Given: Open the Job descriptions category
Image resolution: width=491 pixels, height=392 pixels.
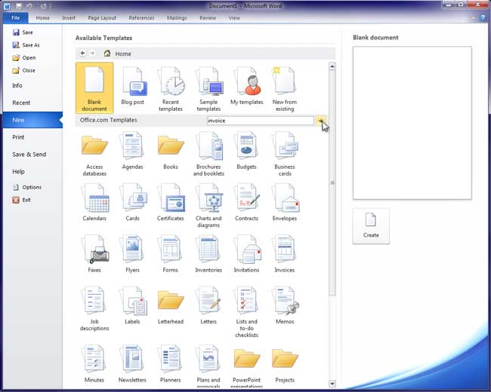Looking at the screenshot, I should pyautogui.click(x=94, y=309).
